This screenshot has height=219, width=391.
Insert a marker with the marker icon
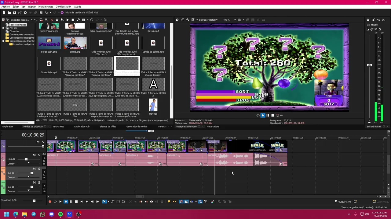[x=169, y=202]
